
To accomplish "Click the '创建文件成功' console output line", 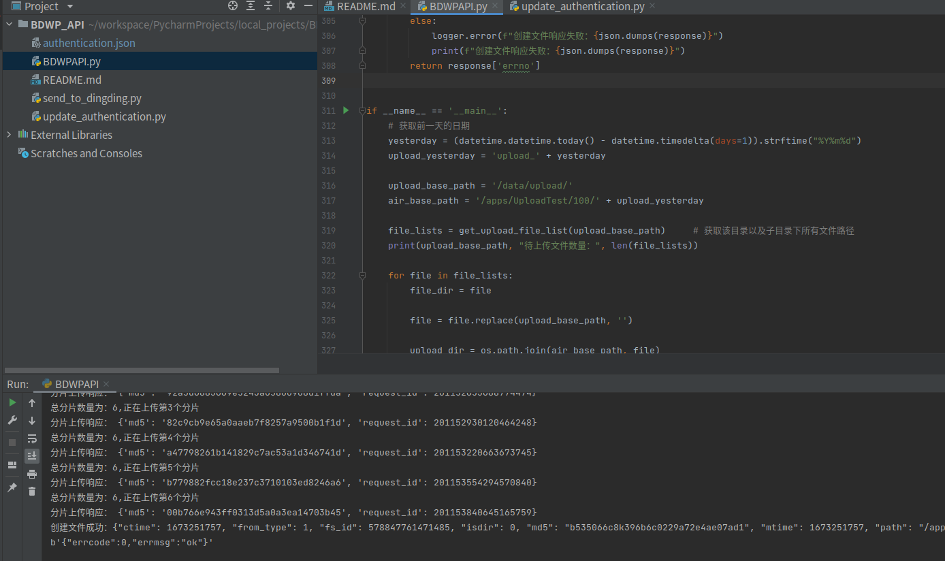I will [x=497, y=527].
